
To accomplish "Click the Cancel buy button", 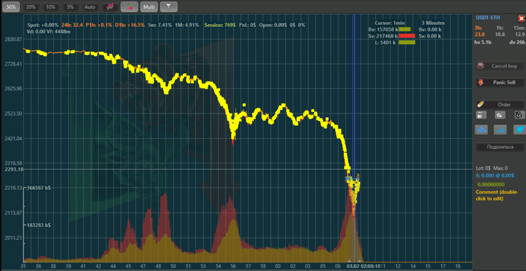I will click(500, 66).
